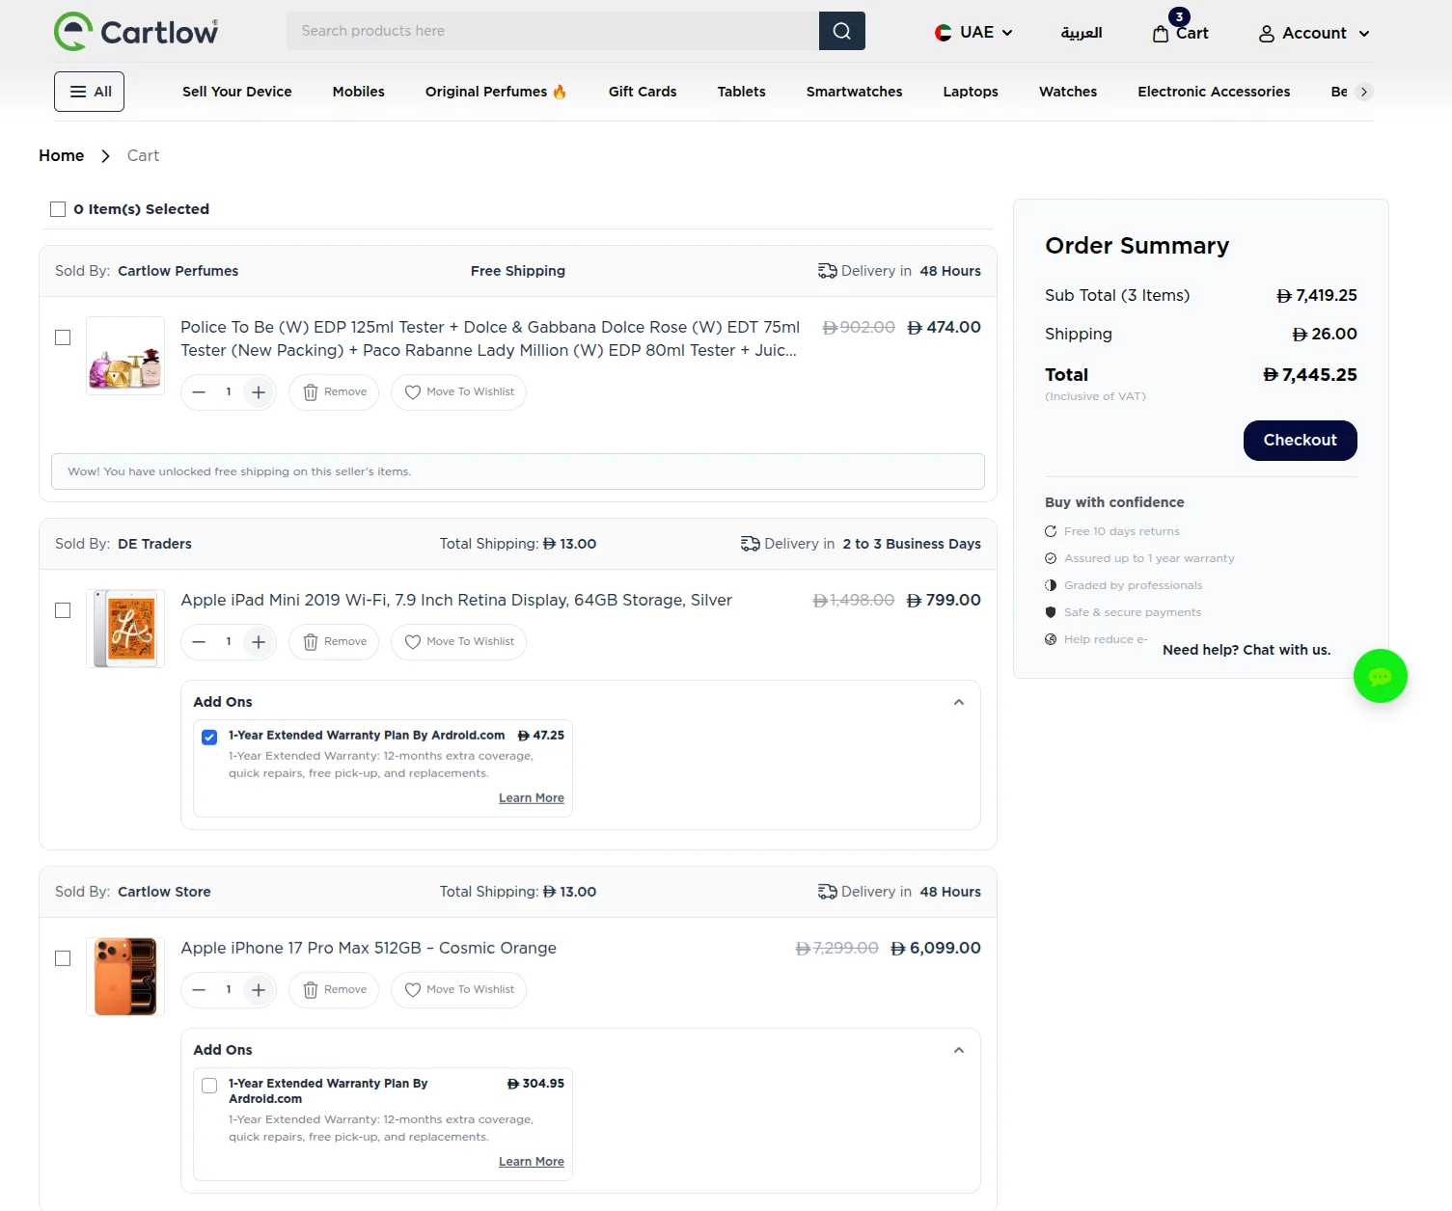Remove the iPhone 17 Pro Max item
This screenshot has height=1211, width=1452.
click(x=334, y=990)
